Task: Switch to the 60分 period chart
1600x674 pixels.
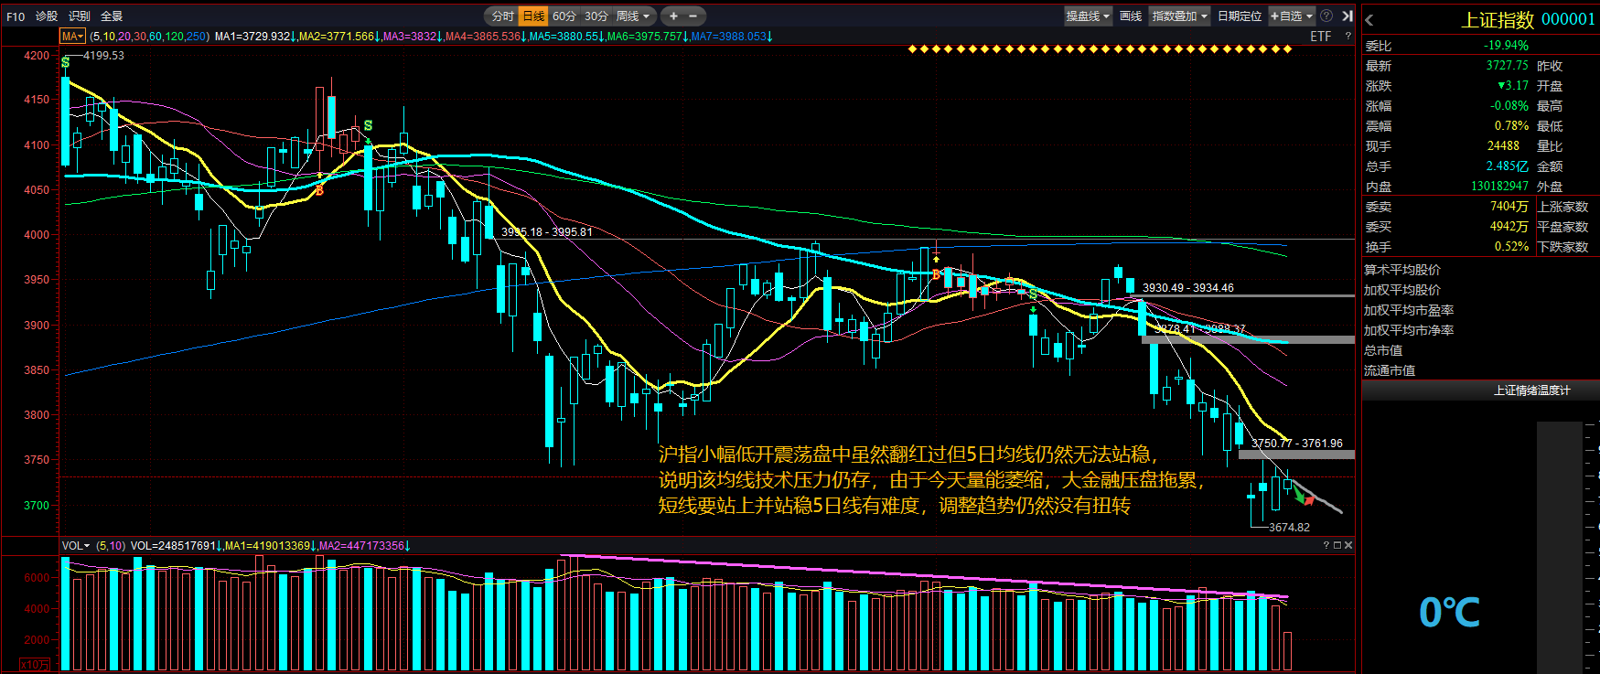Action: [x=564, y=16]
